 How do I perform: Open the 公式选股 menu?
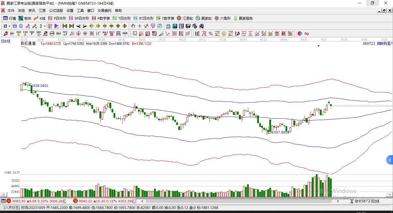click(x=56, y=11)
